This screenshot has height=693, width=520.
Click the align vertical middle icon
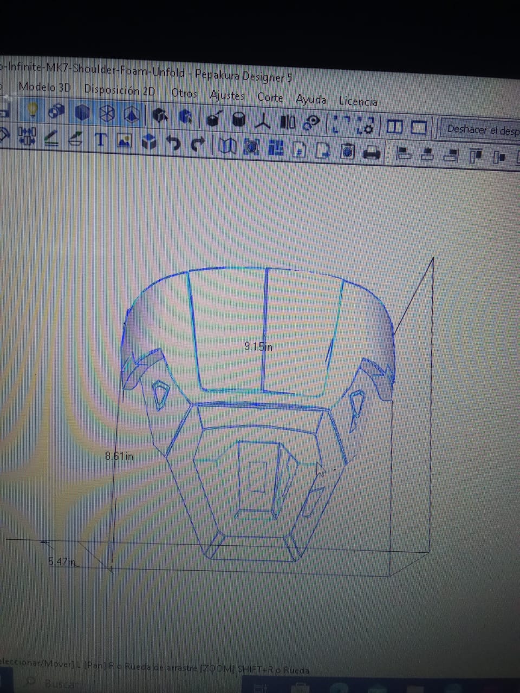499,158
